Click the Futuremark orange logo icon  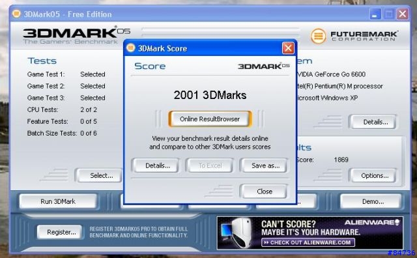(x=319, y=36)
